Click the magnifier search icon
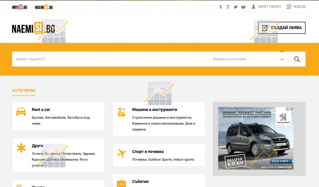This screenshot has width=319, height=187. click(x=297, y=59)
